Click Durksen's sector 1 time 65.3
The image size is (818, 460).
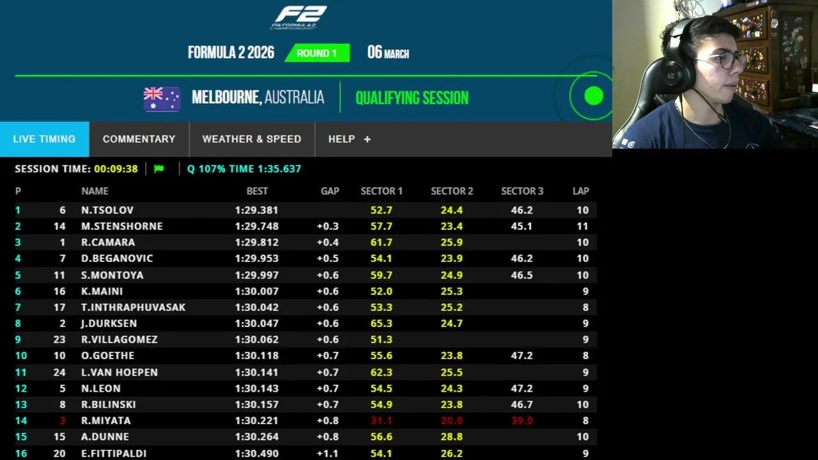coord(382,323)
